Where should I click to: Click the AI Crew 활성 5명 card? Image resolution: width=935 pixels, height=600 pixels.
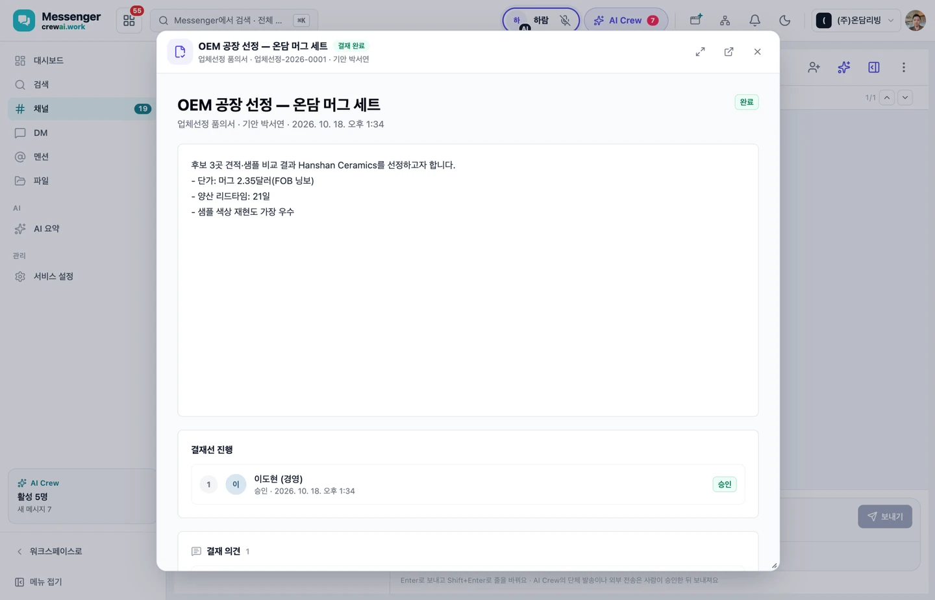[x=82, y=496]
